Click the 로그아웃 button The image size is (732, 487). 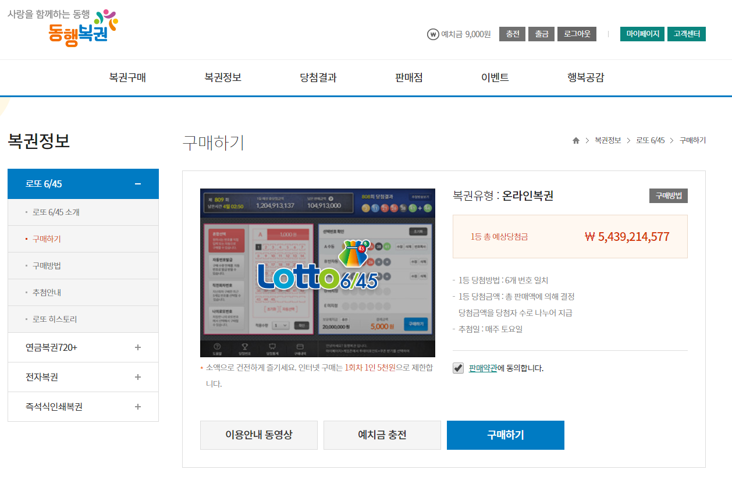coord(577,34)
